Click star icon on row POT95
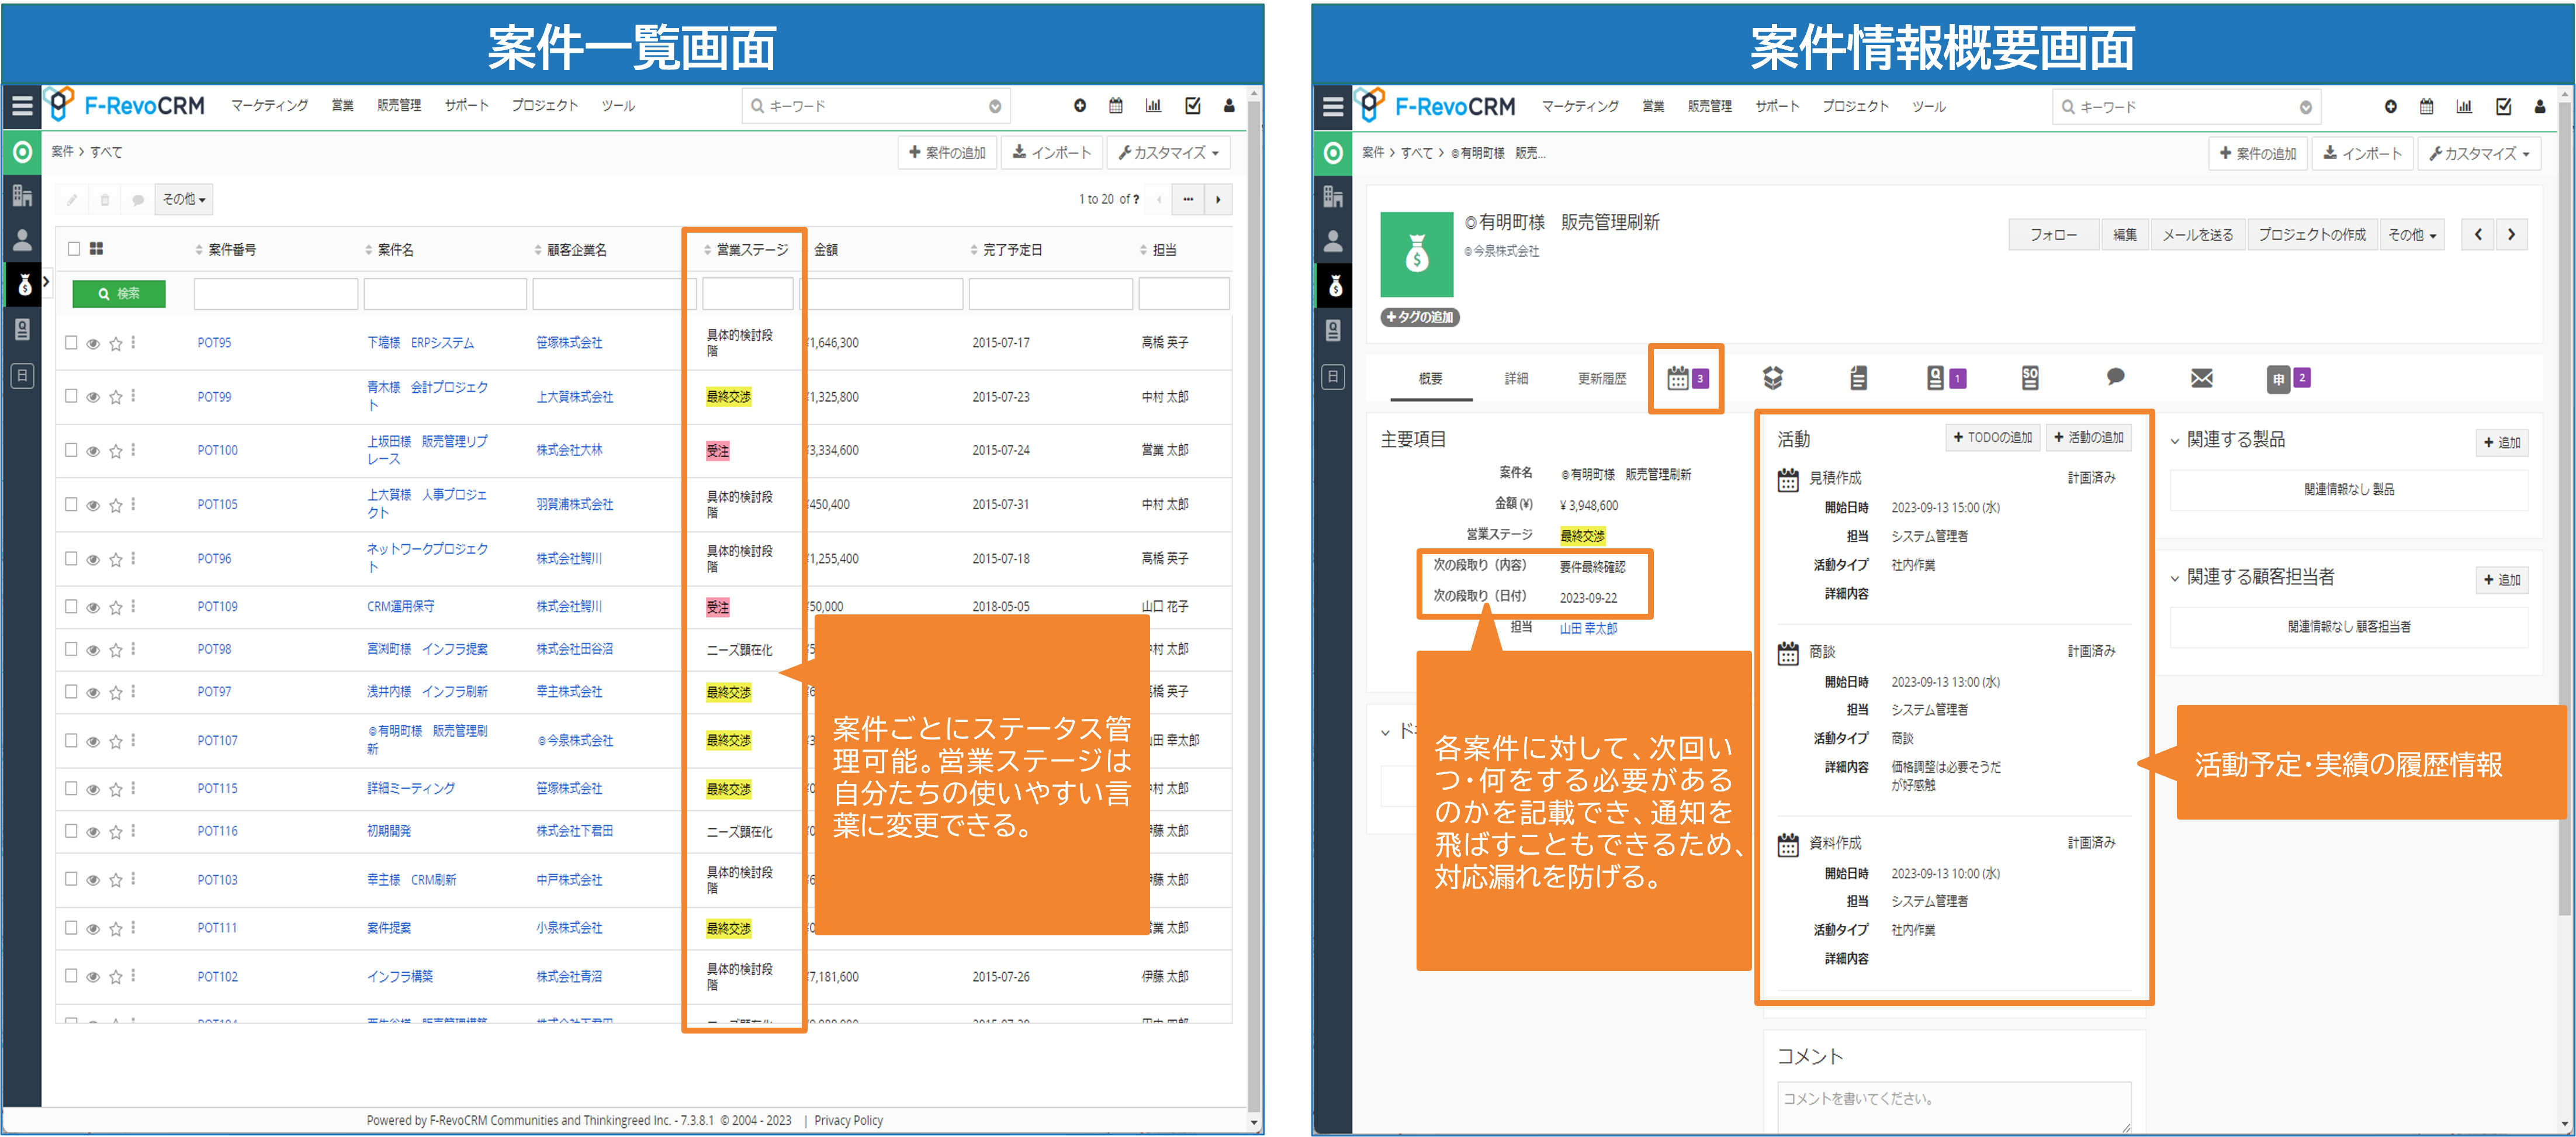The height and width of the screenshot is (1137, 2576). click(x=116, y=343)
